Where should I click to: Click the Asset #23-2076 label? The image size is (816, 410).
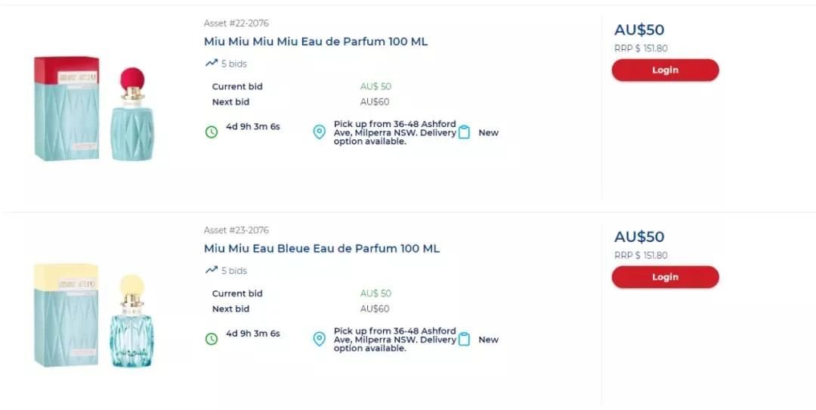pyautogui.click(x=236, y=230)
